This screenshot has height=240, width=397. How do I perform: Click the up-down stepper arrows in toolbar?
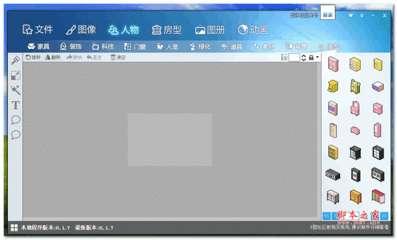(x=304, y=58)
